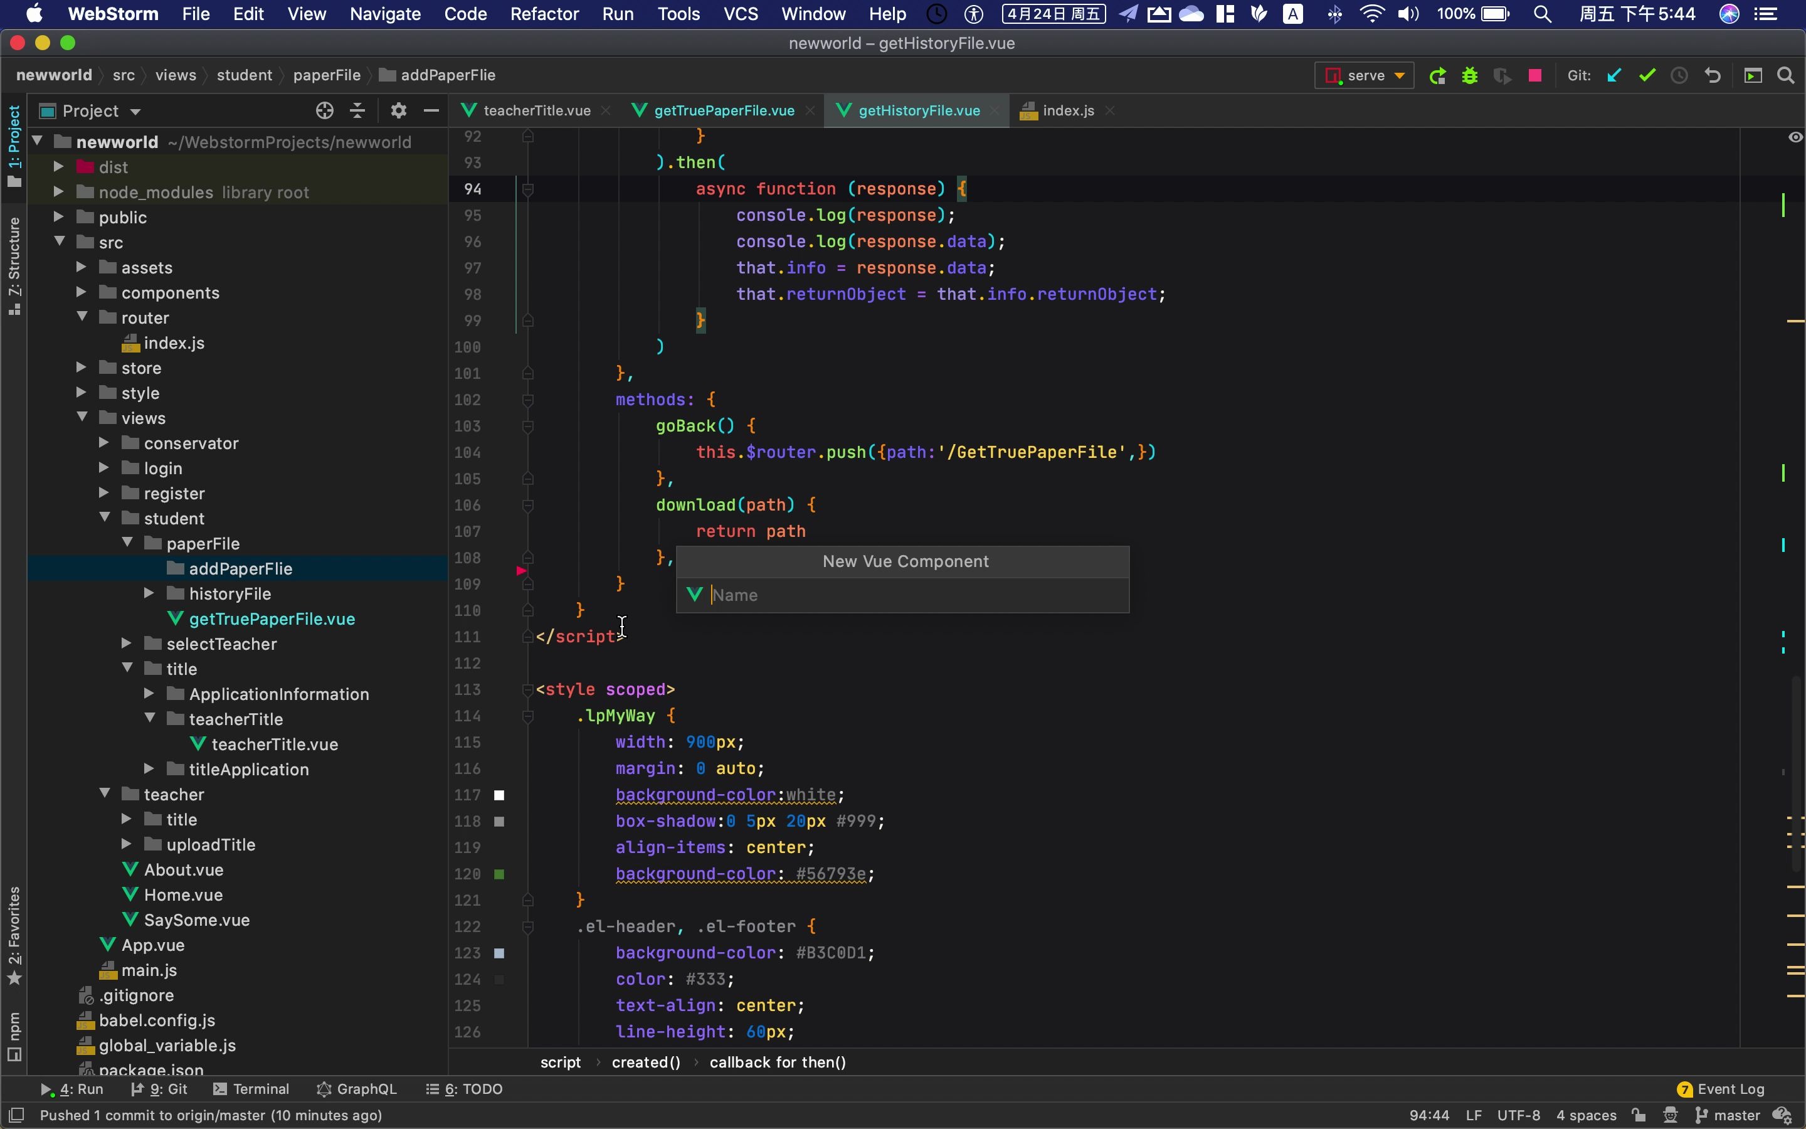
Task: Click created() in the breadcrumb bar
Action: pos(647,1063)
